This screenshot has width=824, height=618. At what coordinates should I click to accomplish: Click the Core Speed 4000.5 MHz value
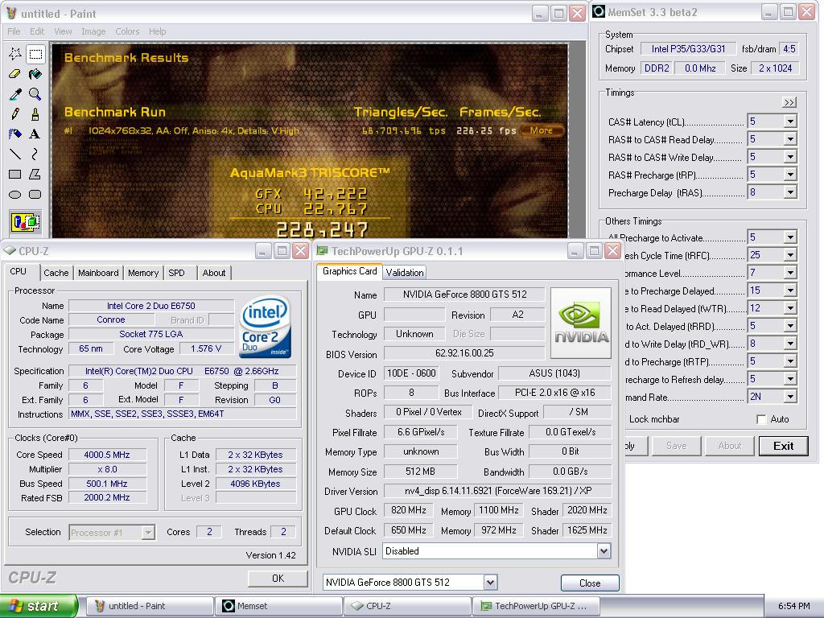tap(107, 455)
